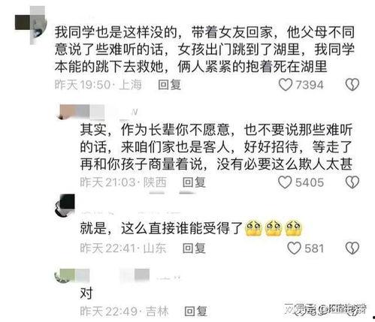Reply to the Shanghai comment at 19:50
Viewport: 375px width, 322px height.
(169, 85)
